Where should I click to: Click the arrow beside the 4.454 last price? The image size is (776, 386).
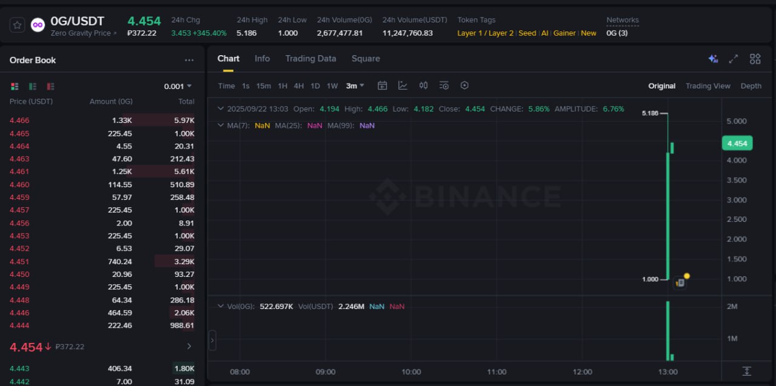(x=189, y=347)
